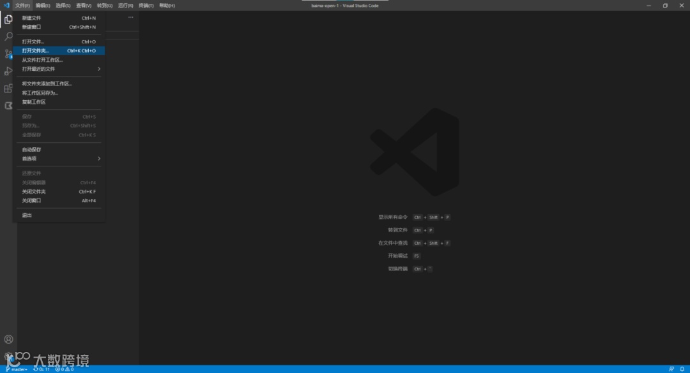The height and width of the screenshot is (373, 690).
Task: Choose 打开文件... menu entry
Action: click(x=59, y=41)
